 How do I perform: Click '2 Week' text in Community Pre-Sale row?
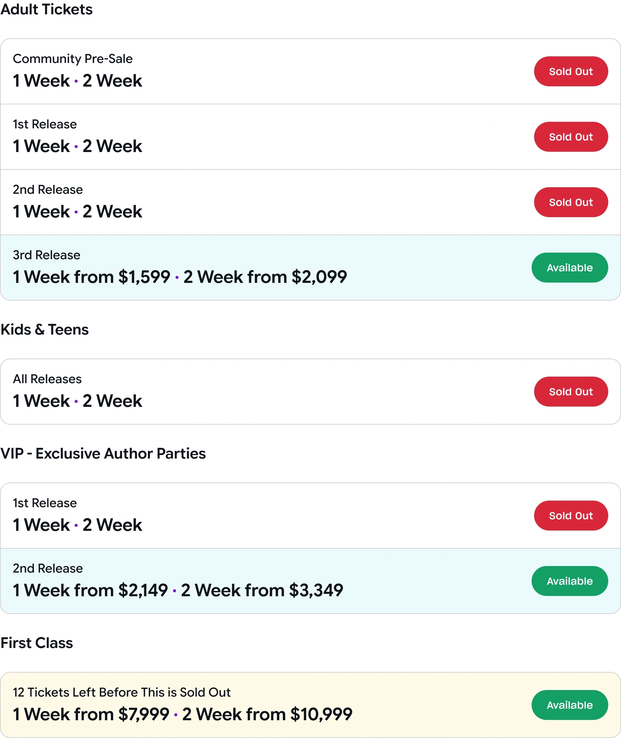[112, 81]
